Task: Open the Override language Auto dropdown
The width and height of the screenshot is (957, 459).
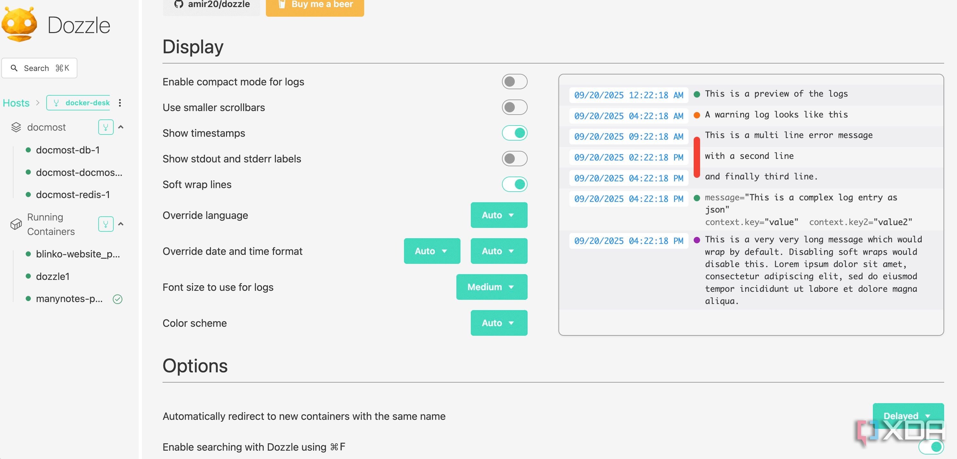Action: (x=498, y=215)
